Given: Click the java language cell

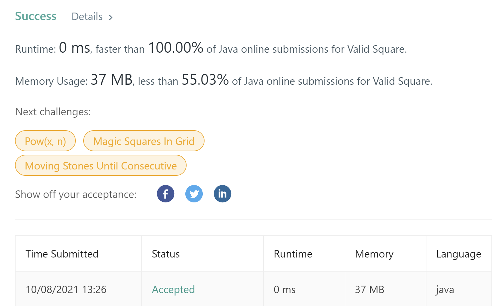Looking at the screenshot, I should [445, 290].
